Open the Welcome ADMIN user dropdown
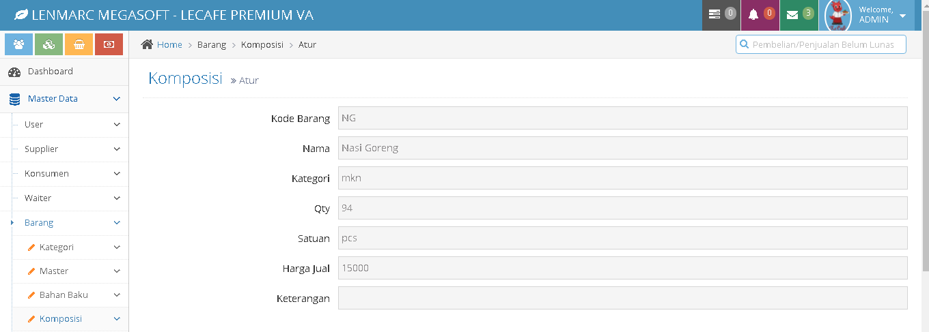 point(883,15)
